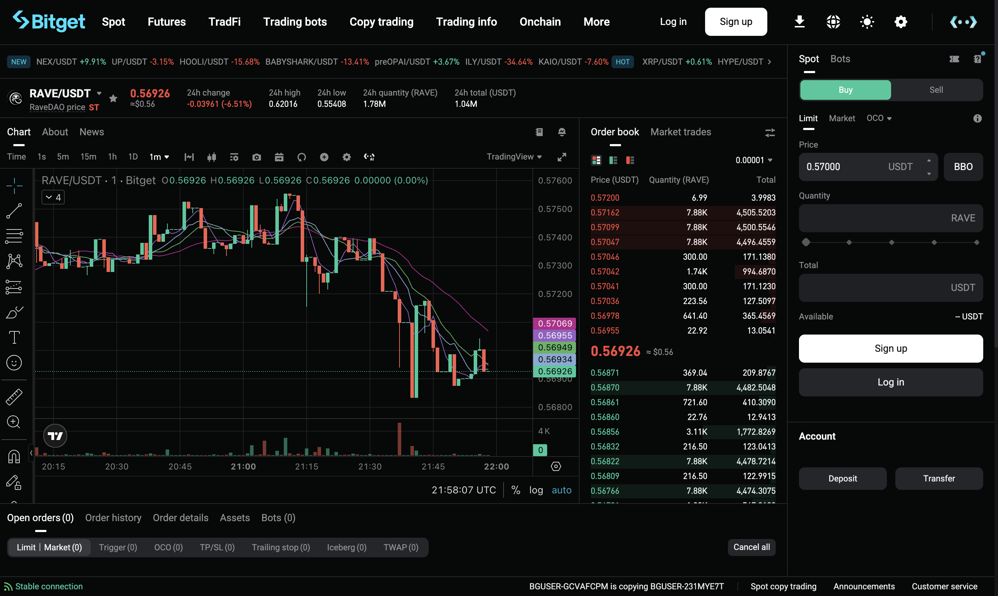Toggle auto scale on chart
The width and height of the screenshot is (998, 596).
pyautogui.click(x=561, y=490)
